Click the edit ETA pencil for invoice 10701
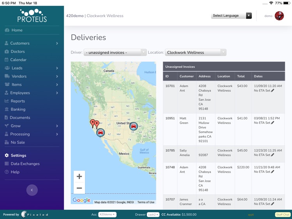The height and width of the screenshot is (219, 292). pos(273,90)
